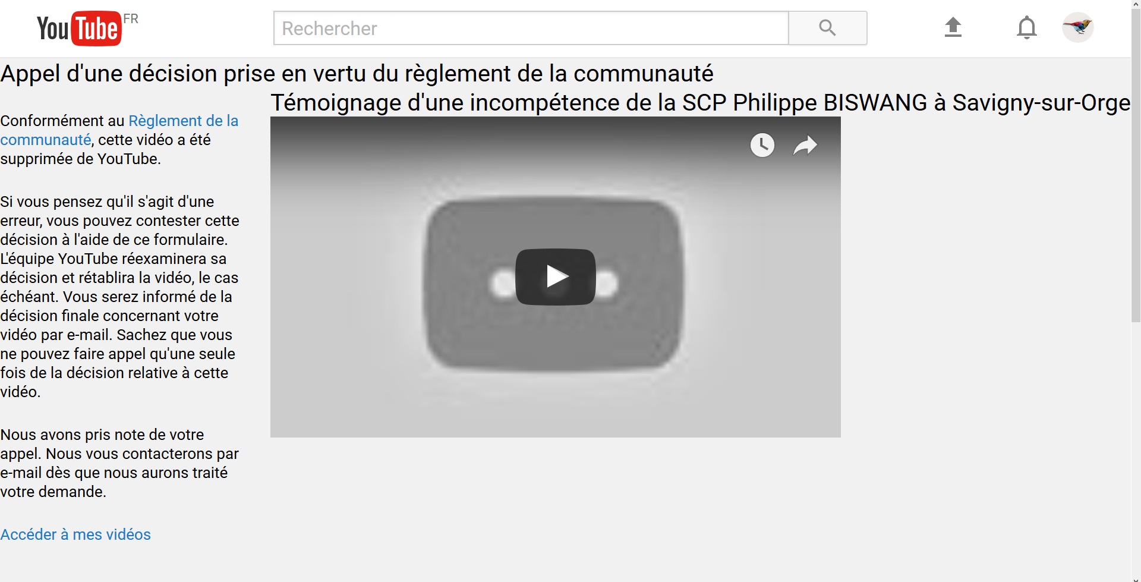This screenshot has height=582, width=1141.
Task: Click the Nous avons pris note paragraph
Action: 119,463
